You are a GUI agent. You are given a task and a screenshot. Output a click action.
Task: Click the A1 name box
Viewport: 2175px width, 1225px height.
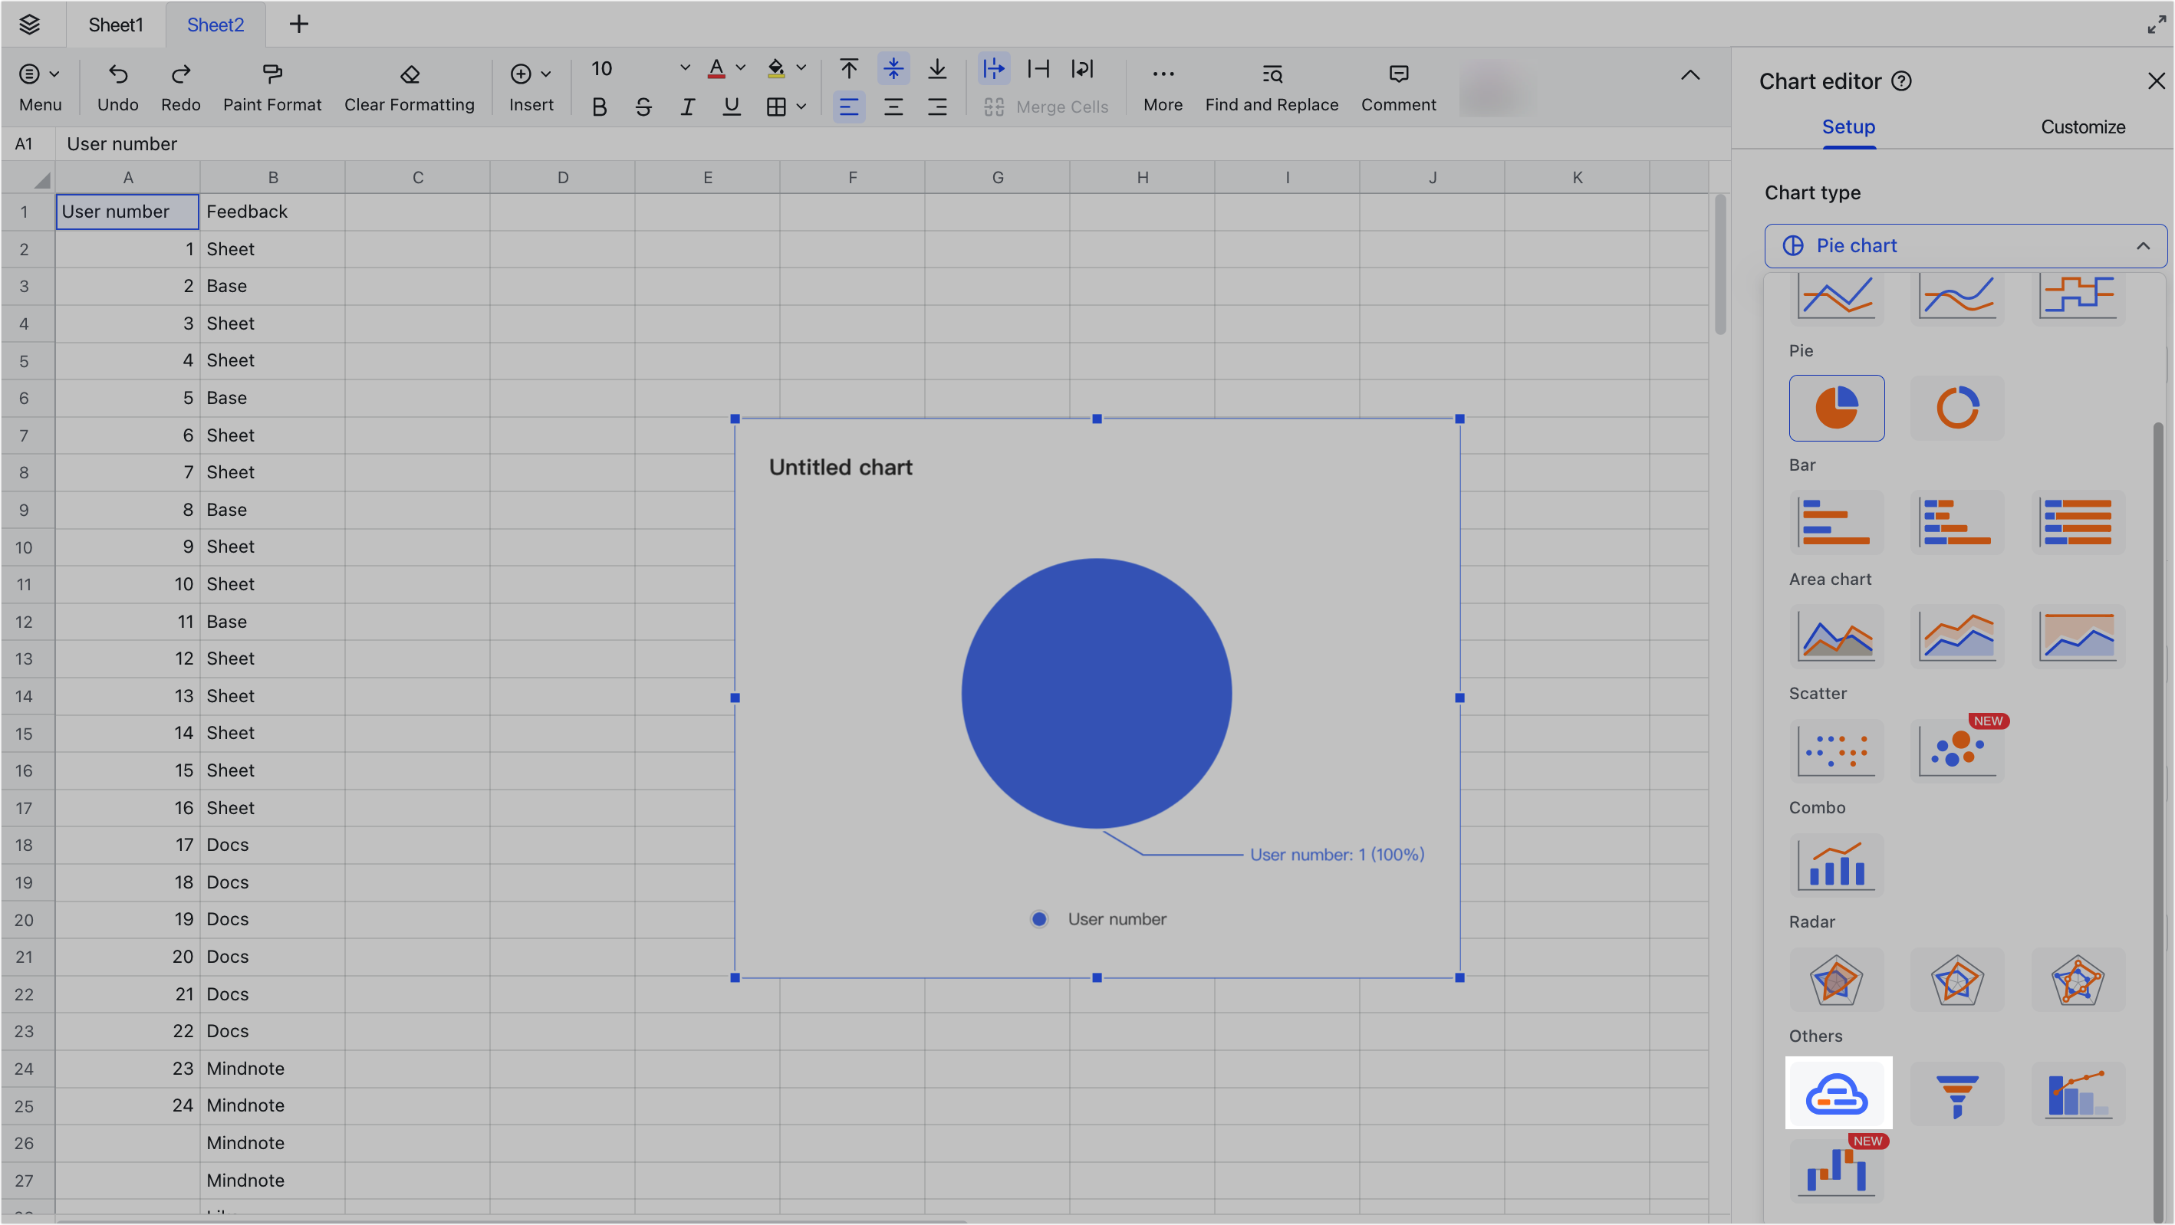pyautogui.click(x=25, y=143)
